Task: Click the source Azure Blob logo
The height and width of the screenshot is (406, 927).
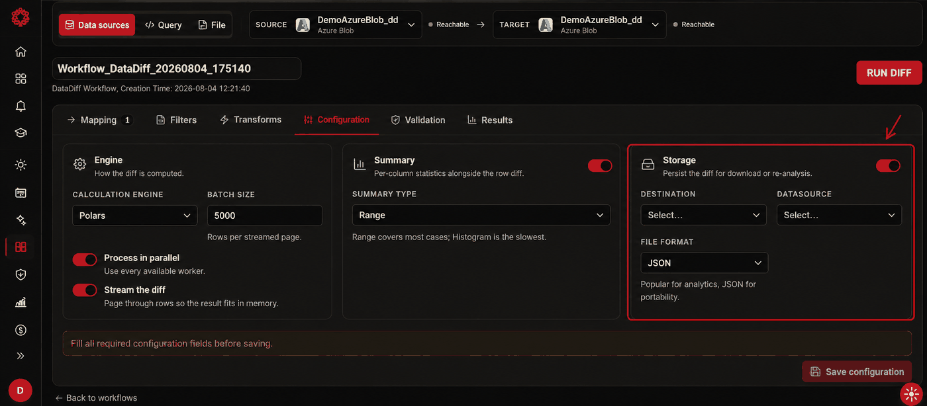Action: (303, 24)
